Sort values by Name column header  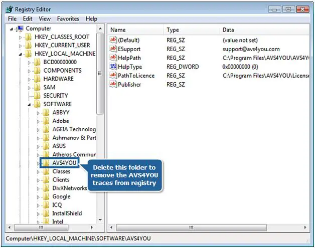pyautogui.click(x=136, y=30)
